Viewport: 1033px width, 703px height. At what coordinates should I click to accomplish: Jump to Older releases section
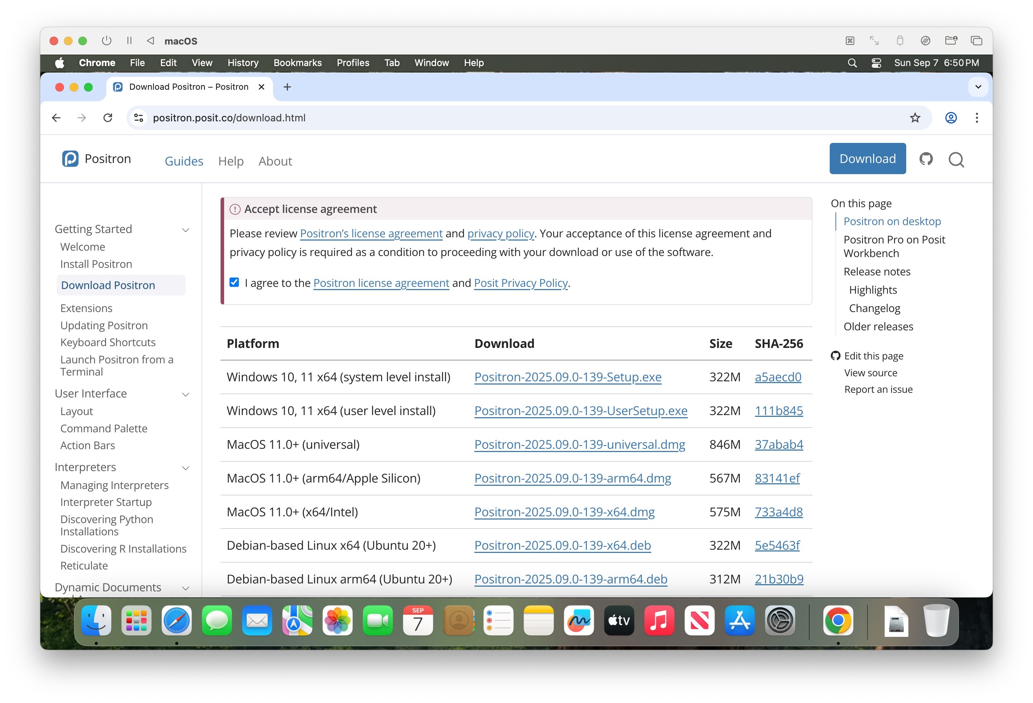coord(878,327)
